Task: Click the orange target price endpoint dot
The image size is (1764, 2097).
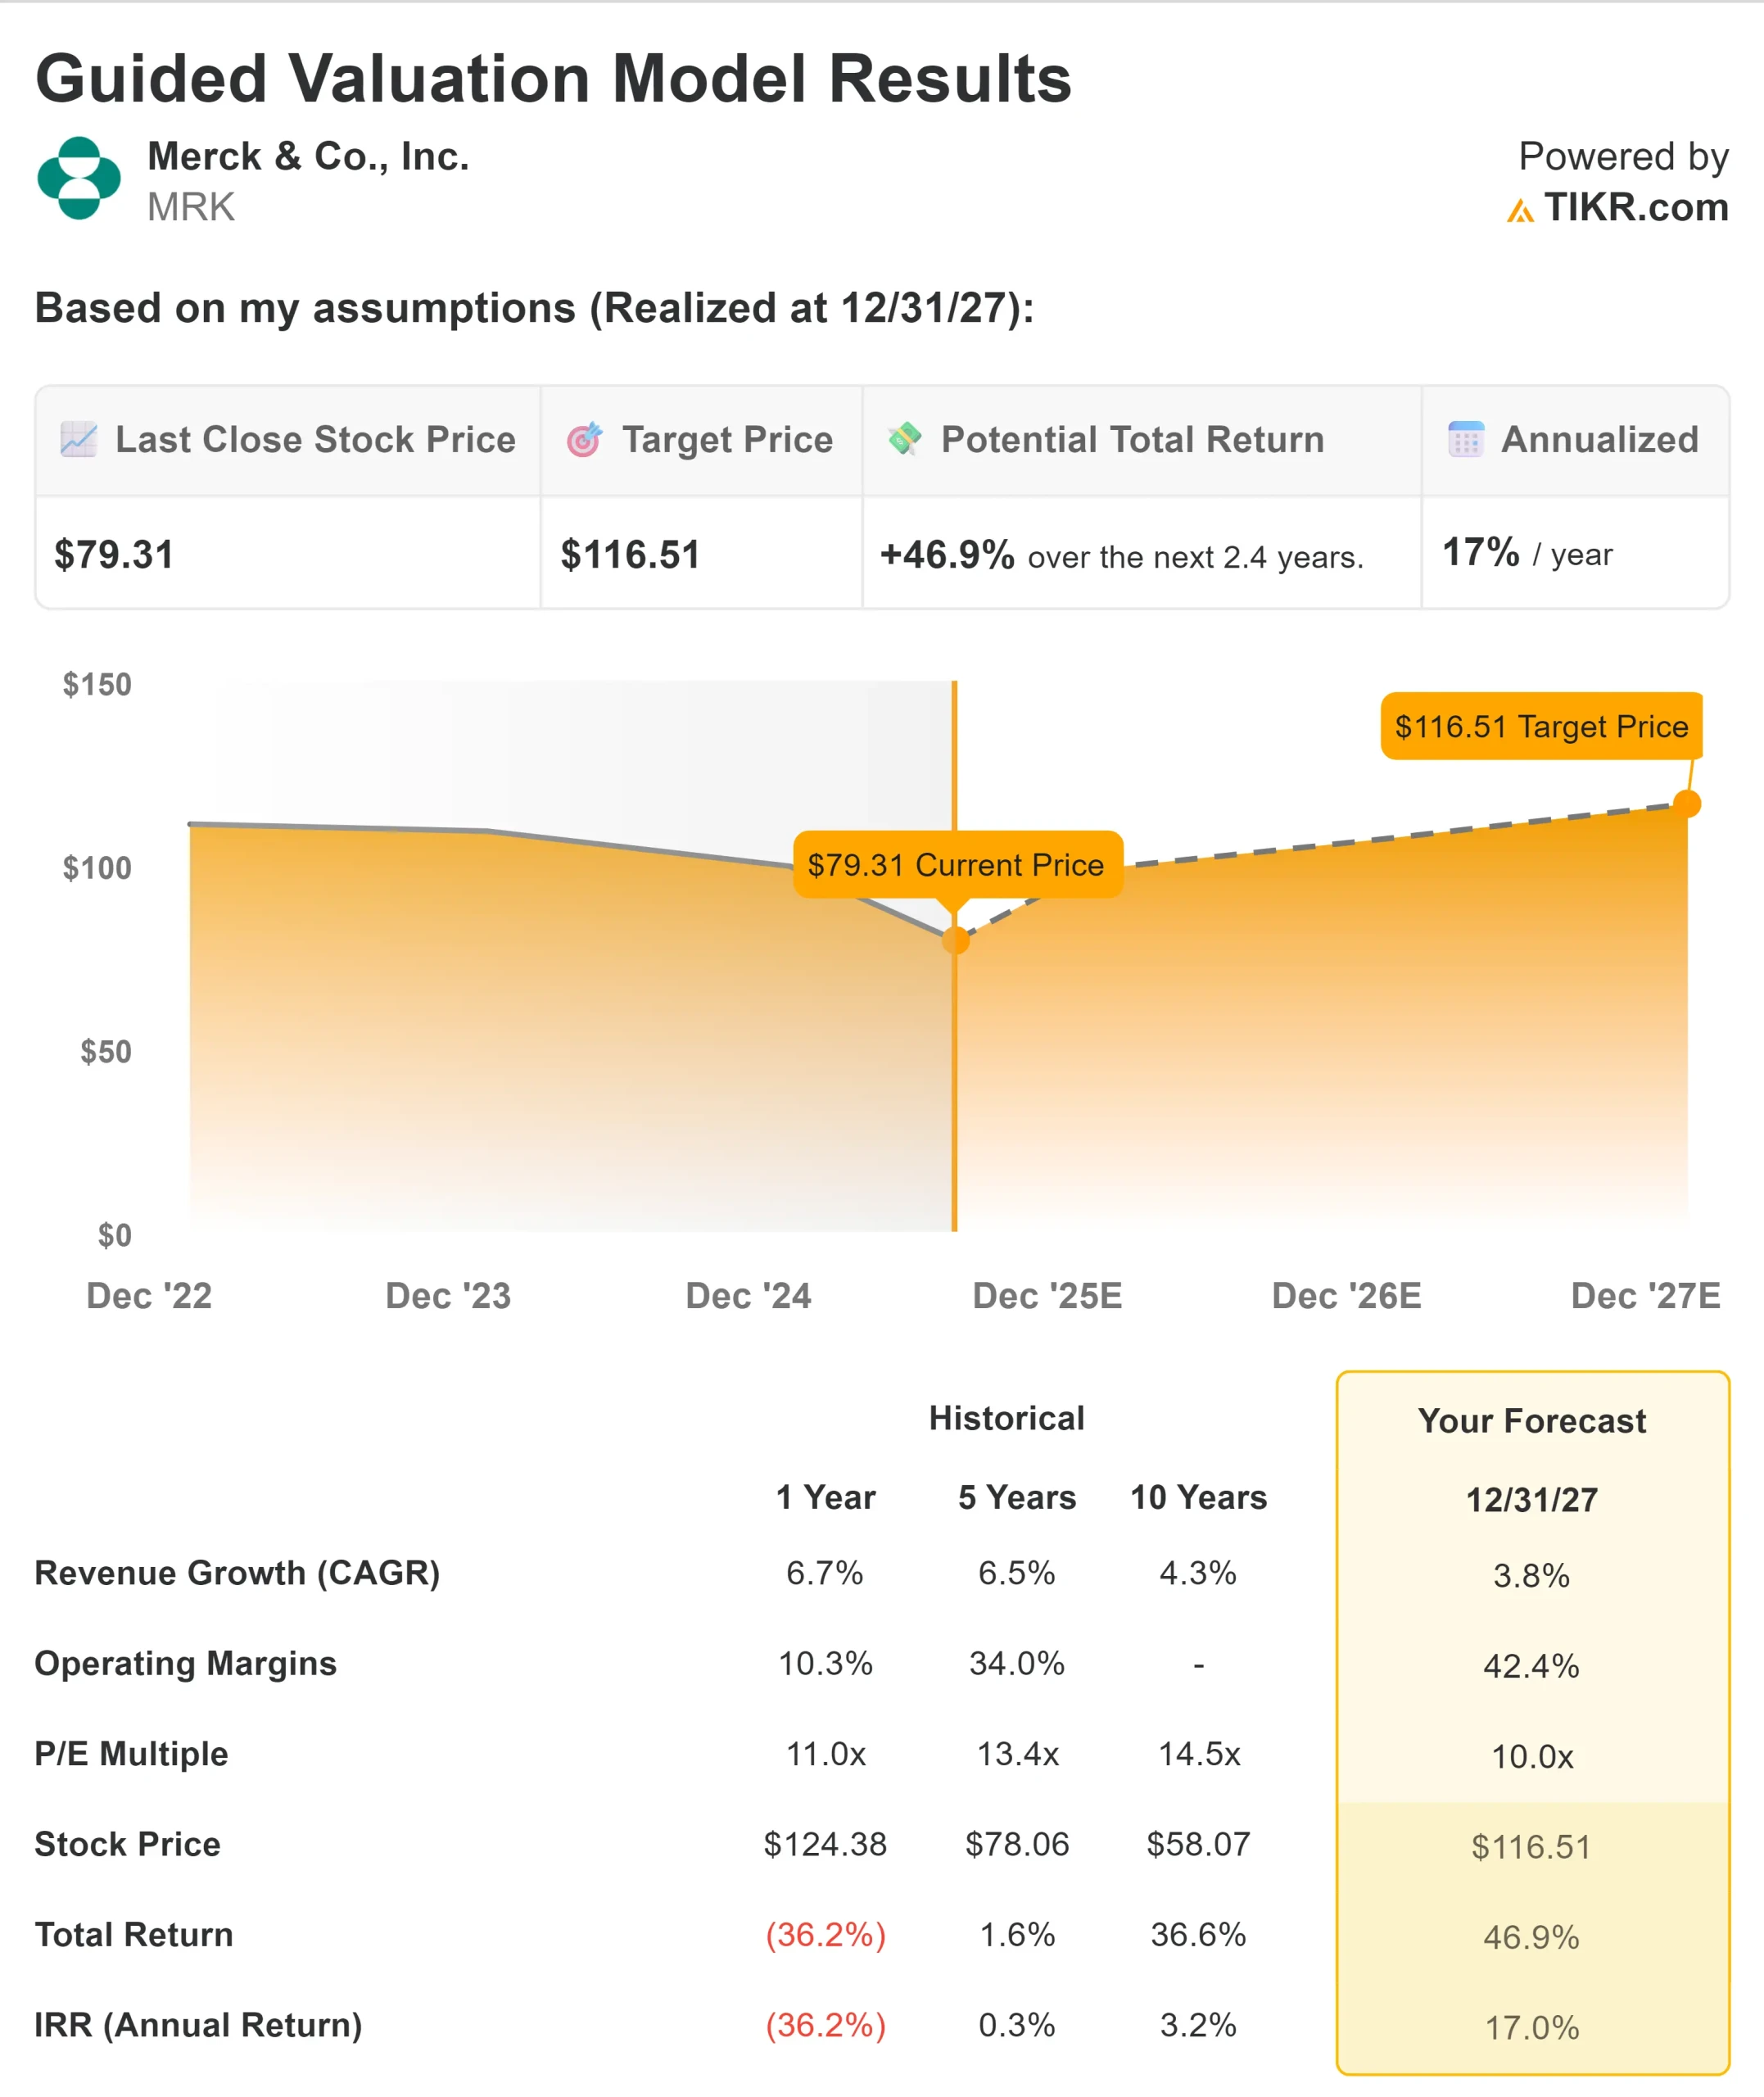Action: [x=1687, y=803]
